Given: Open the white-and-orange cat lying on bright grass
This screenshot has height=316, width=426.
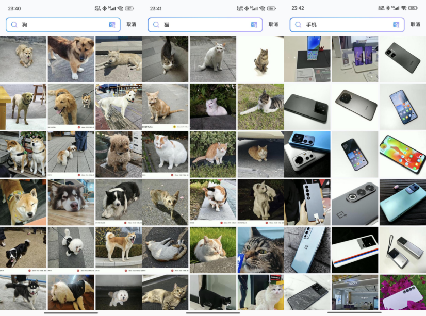Looking at the screenshot, I should 213,250.
